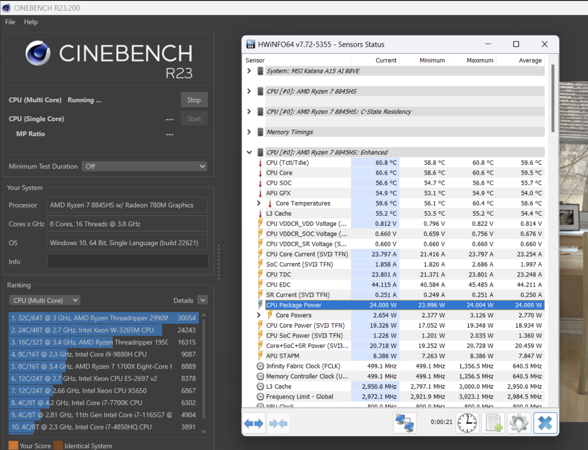588x450 pixels.
Task: Select the Core i7-4850HQ ranking entry
Action: click(104, 427)
